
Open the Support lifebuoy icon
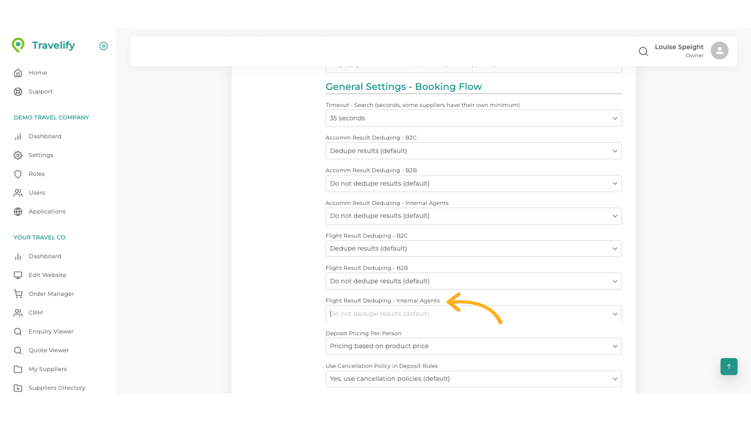tap(18, 91)
